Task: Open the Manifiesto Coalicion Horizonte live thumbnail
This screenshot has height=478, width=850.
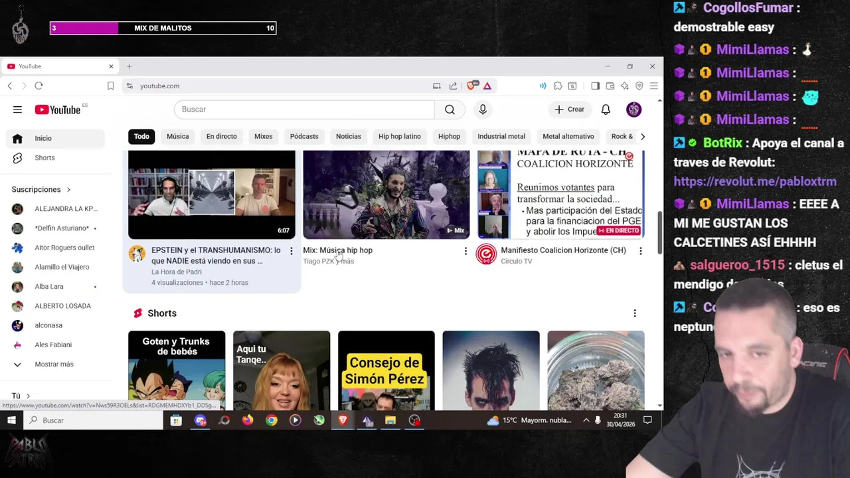Action: [561, 195]
